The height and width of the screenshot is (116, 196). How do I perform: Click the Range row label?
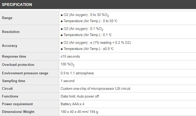point(7,18)
